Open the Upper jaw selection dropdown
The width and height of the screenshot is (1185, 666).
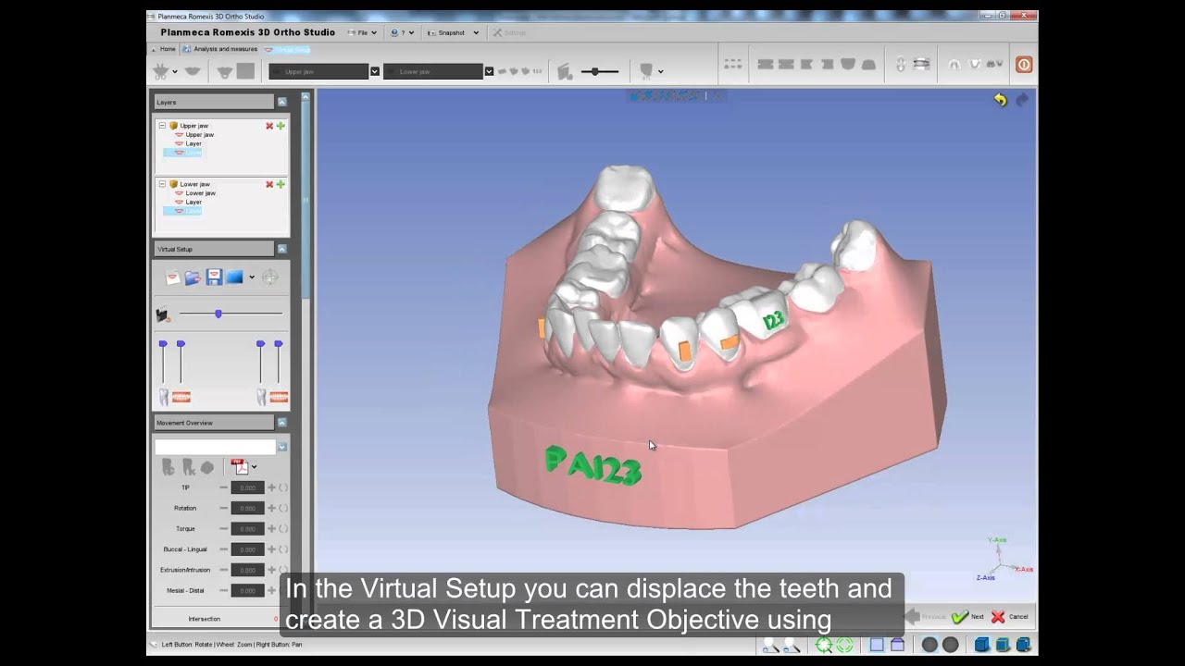[x=374, y=71]
